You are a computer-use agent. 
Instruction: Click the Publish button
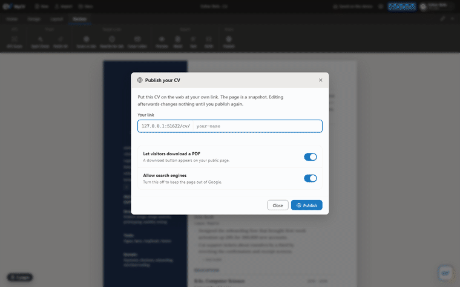click(307, 205)
